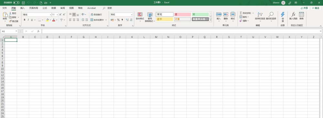This screenshot has width=323, height=118.
Task: Toggle italic formatting
Action: [28, 20]
